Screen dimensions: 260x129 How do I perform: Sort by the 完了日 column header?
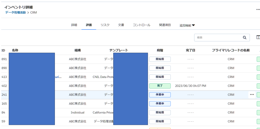190,50
